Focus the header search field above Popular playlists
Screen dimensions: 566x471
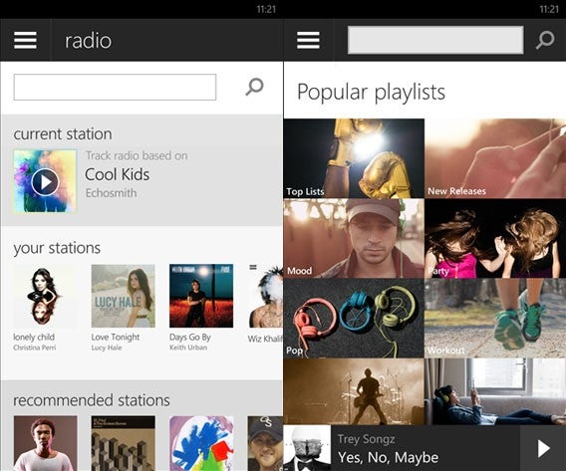pyautogui.click(x=435, y=40)
